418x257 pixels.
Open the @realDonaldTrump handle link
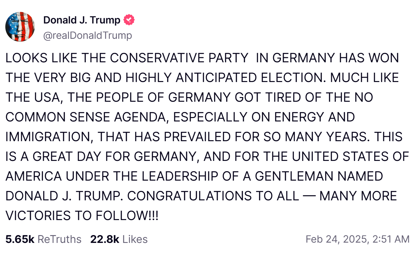tap(87, 36)
